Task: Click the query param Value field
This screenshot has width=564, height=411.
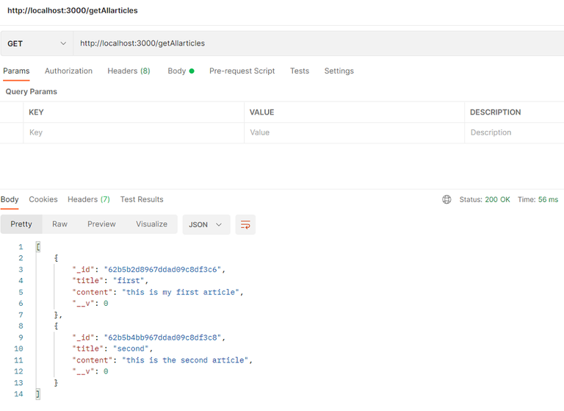Action: 352,132
